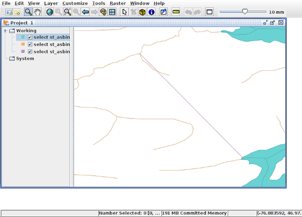Viewport: 302px width, 217px height.
Task: Open the Layer menu
Action: tap(51, 3)
